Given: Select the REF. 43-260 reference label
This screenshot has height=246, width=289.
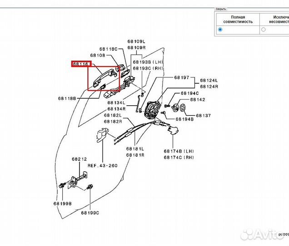Looking at the screenshot, I should click(x=102, y=165).
